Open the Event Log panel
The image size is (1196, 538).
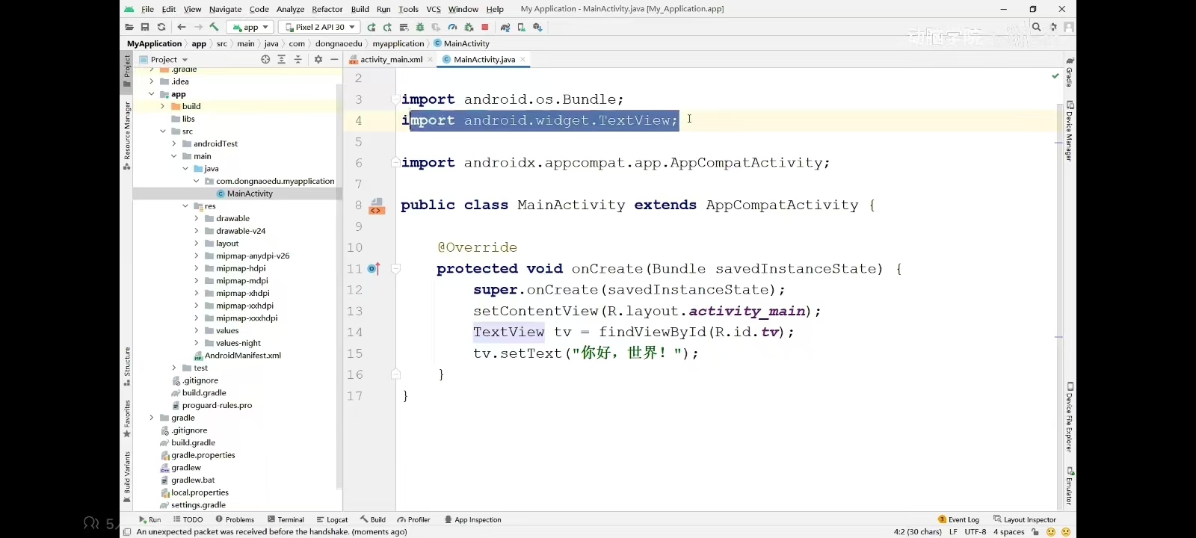pos(958,519)
